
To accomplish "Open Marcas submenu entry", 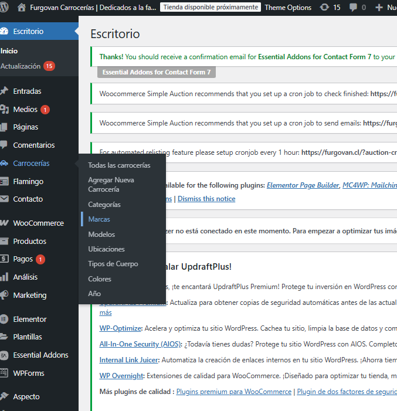I will tap(99, 219).
